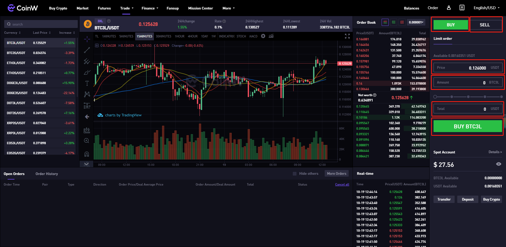Show combined order book view
This screenshot has width=506, height=247.
tap(385, 22)
